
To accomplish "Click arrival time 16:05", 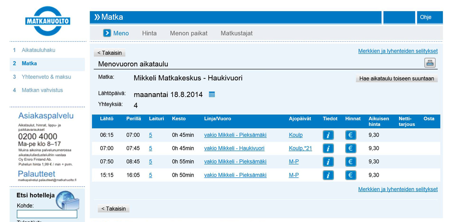I will coord(133,175).
